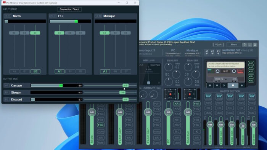267x150 pixels.
Task: Open the A1 hardware out device dropdown
Action: tap(207, 52)
